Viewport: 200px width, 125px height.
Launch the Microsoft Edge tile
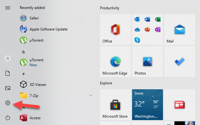pyautogui.click(x=115, y=62)
